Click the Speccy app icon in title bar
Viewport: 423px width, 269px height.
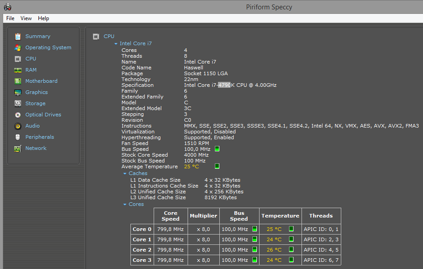(8, 7)
